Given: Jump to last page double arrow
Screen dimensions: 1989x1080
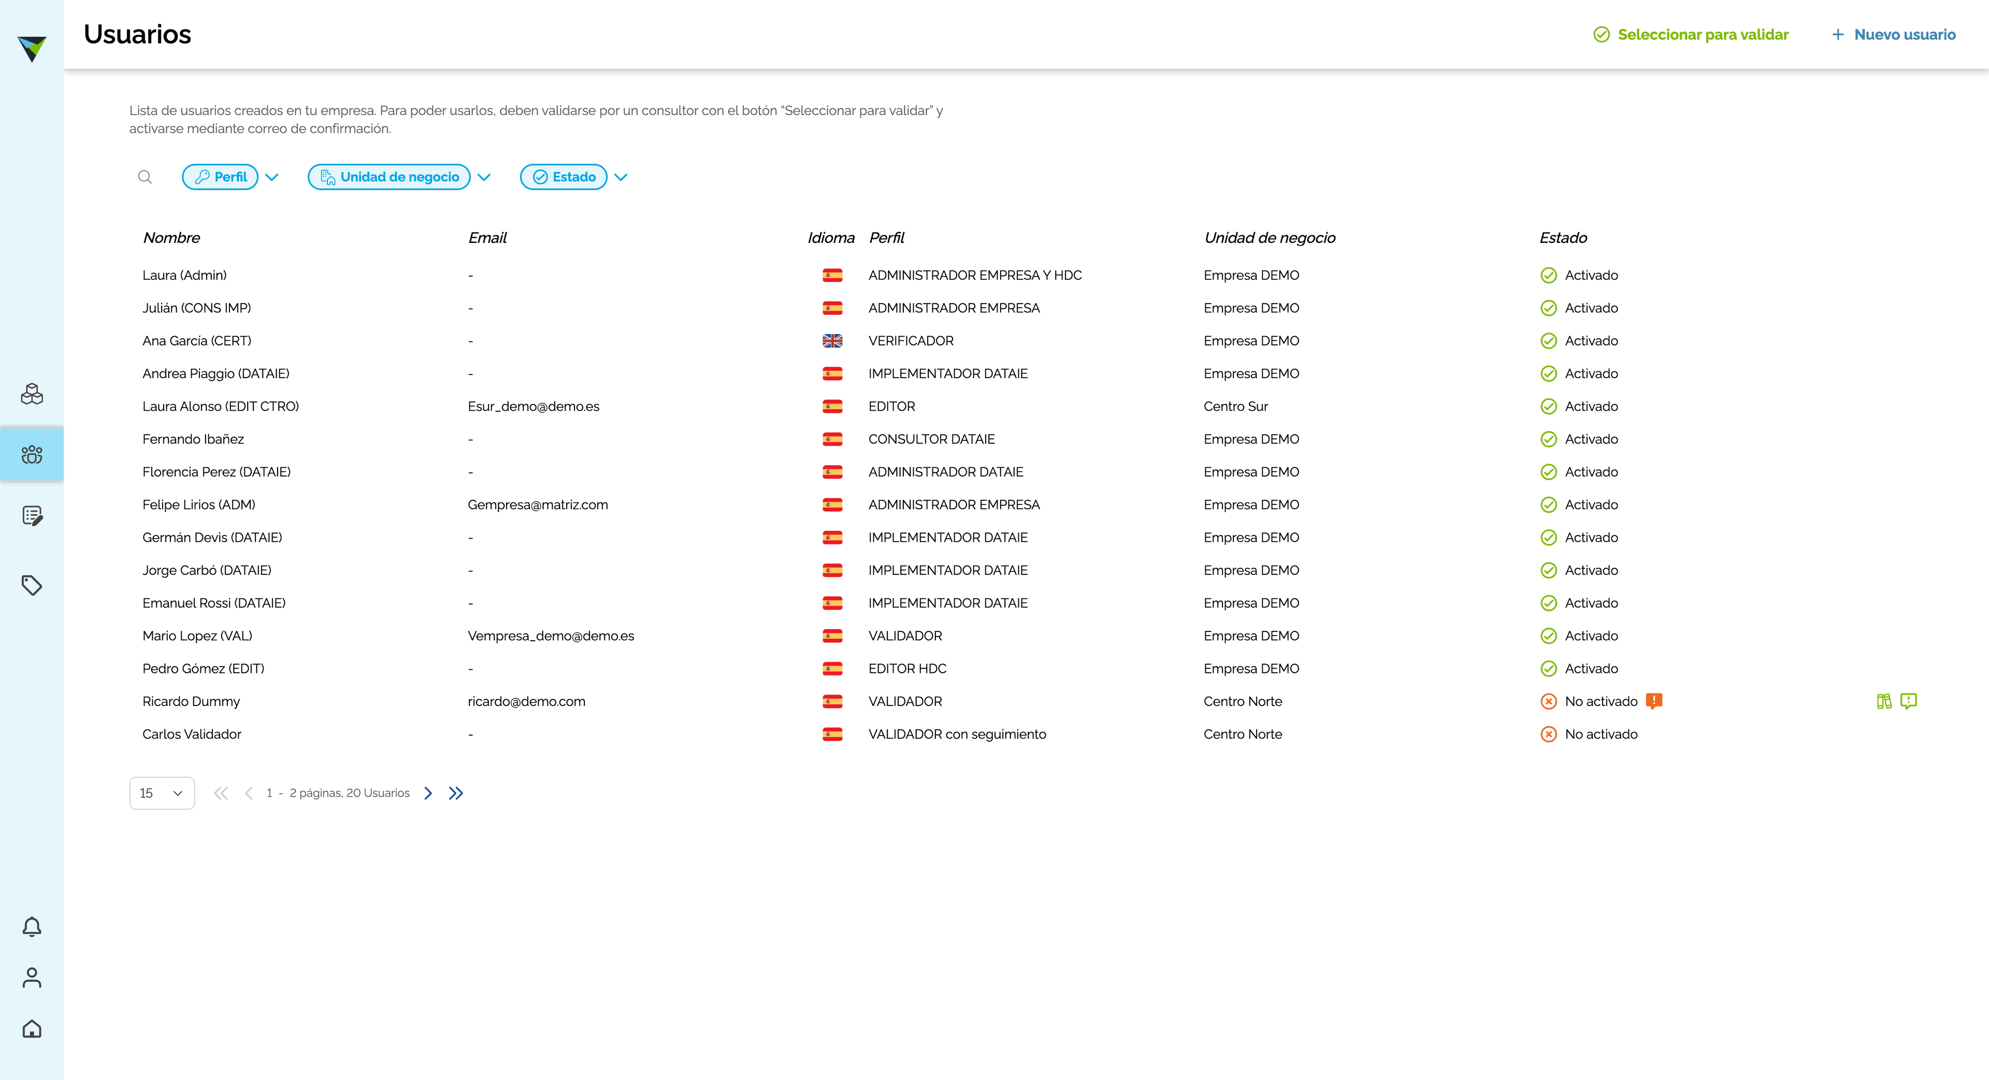Looking at the screenshot, I should coord(456,793).
